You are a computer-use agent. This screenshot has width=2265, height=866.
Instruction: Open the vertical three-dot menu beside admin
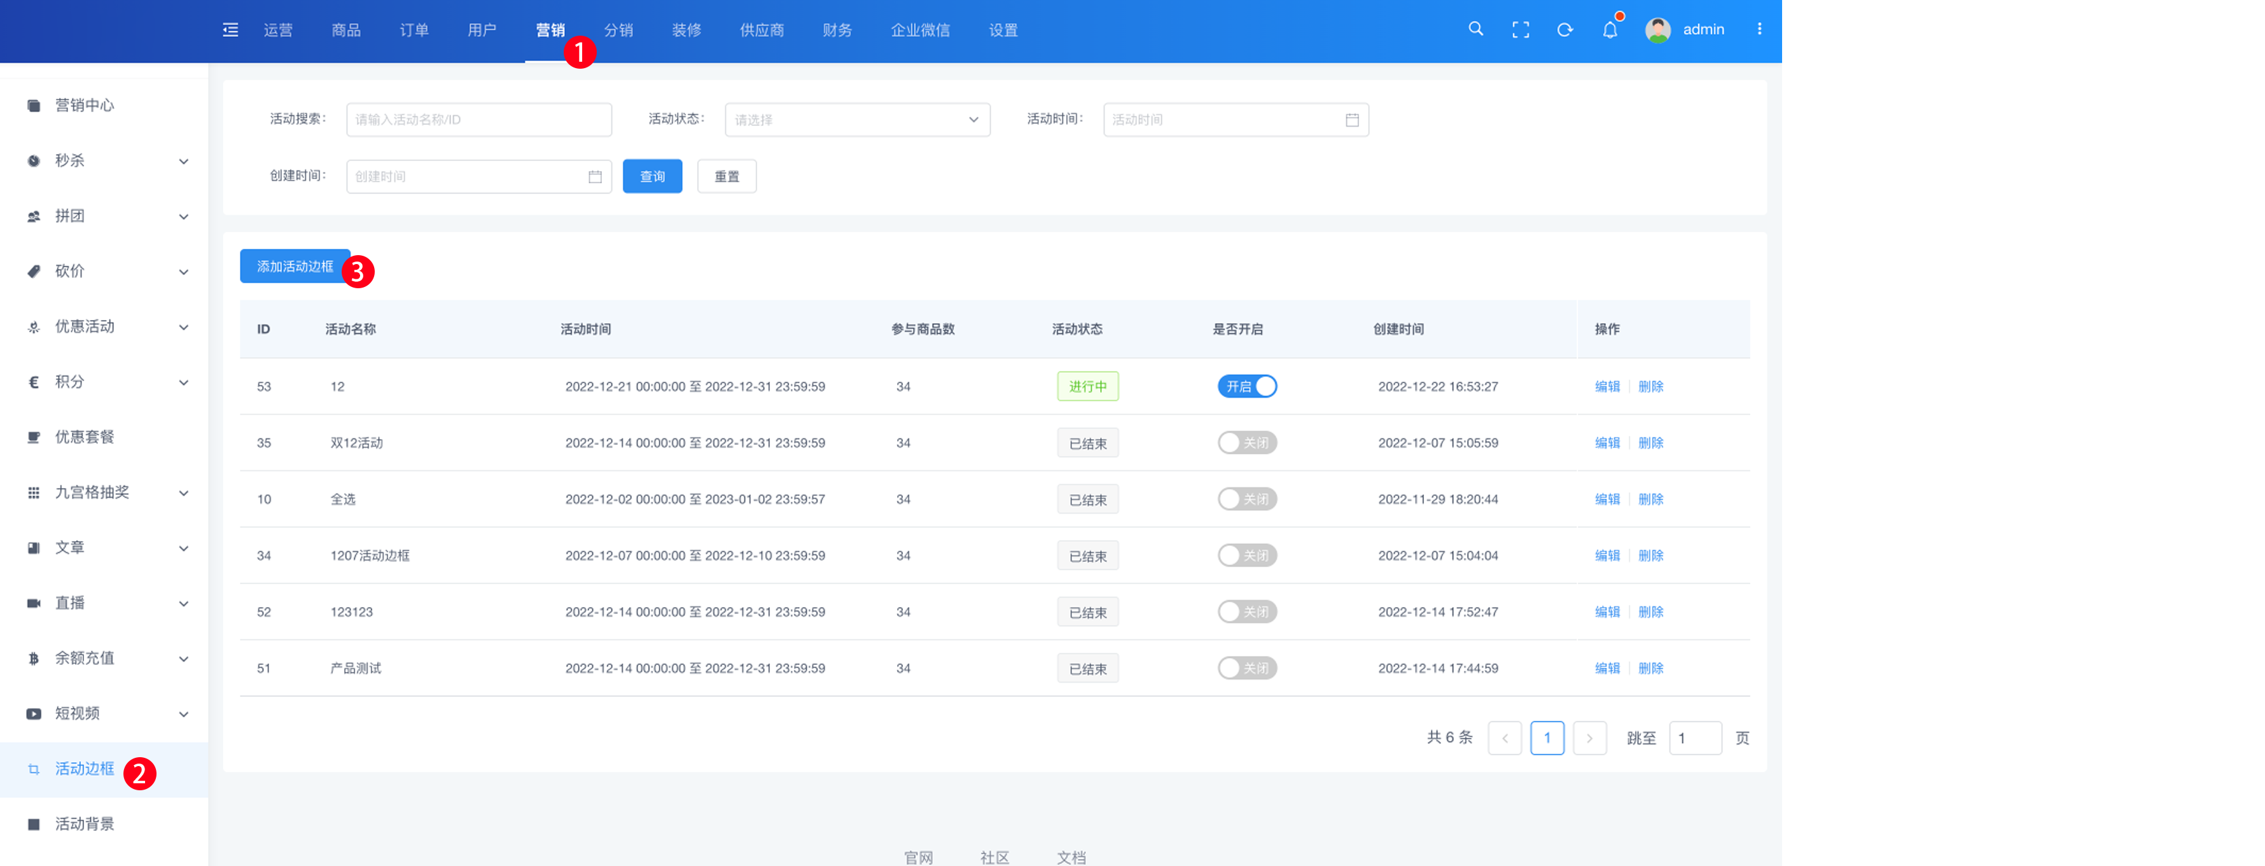[x=1759, y=29]
